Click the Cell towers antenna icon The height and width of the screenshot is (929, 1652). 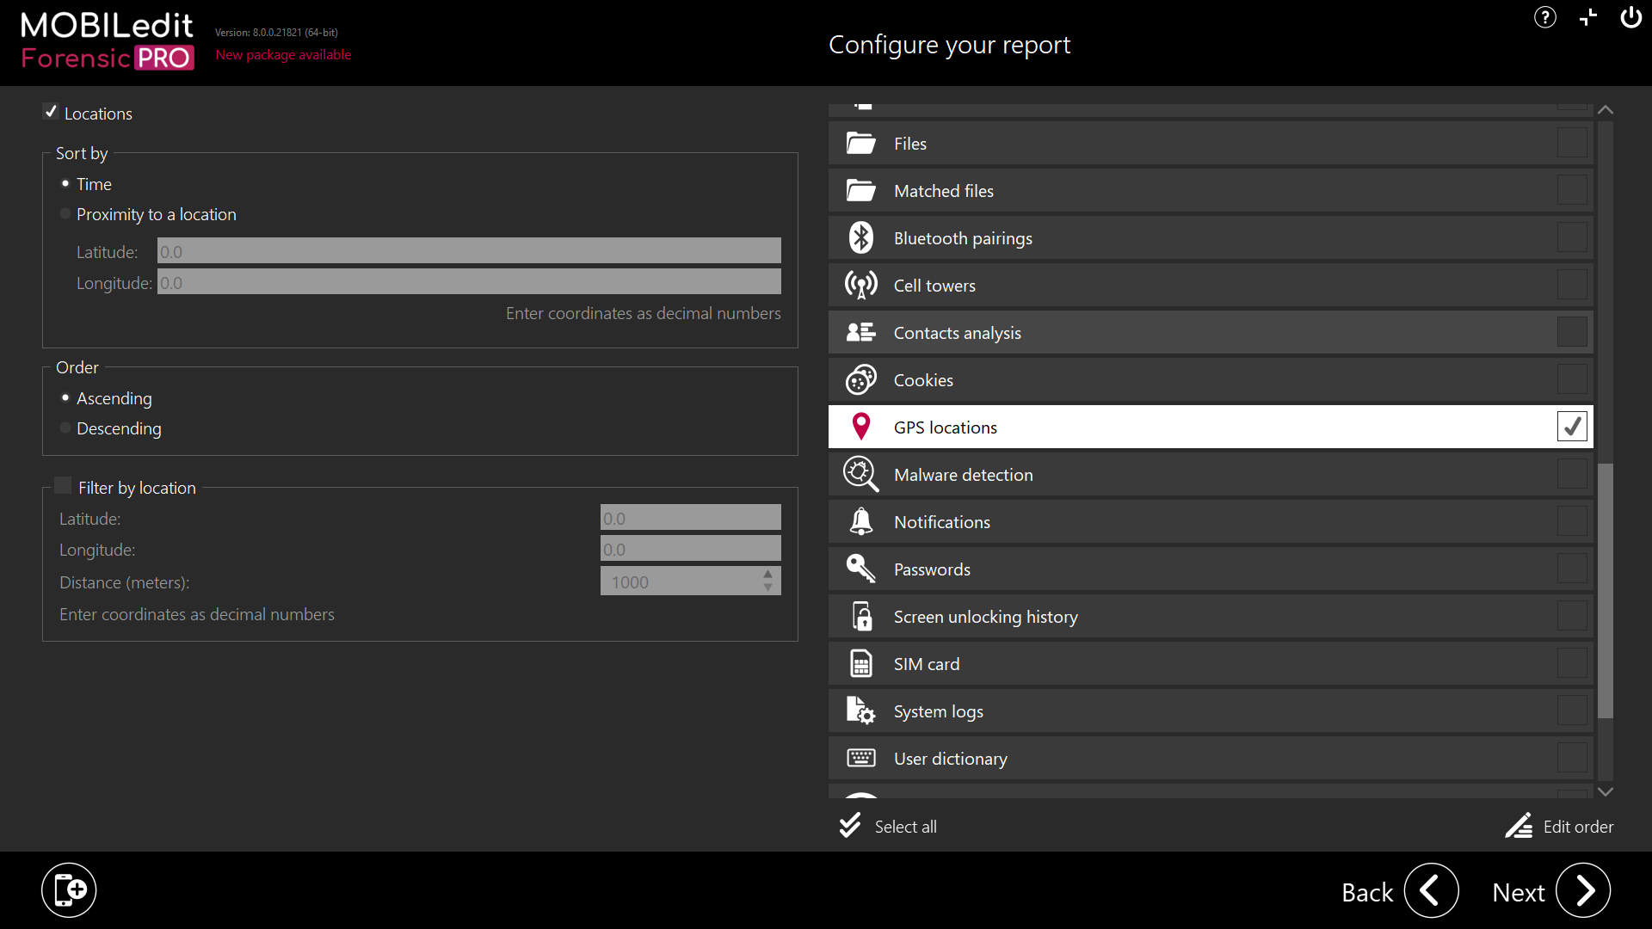click(x=860, y=286)
